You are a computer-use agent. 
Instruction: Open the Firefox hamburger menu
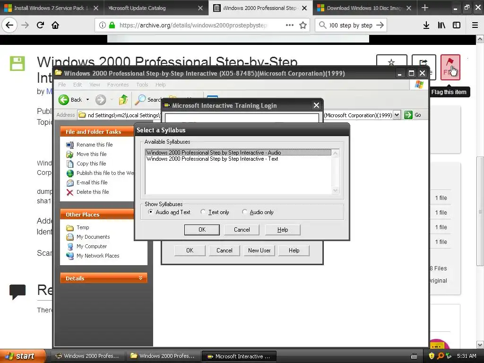point(475,25)
